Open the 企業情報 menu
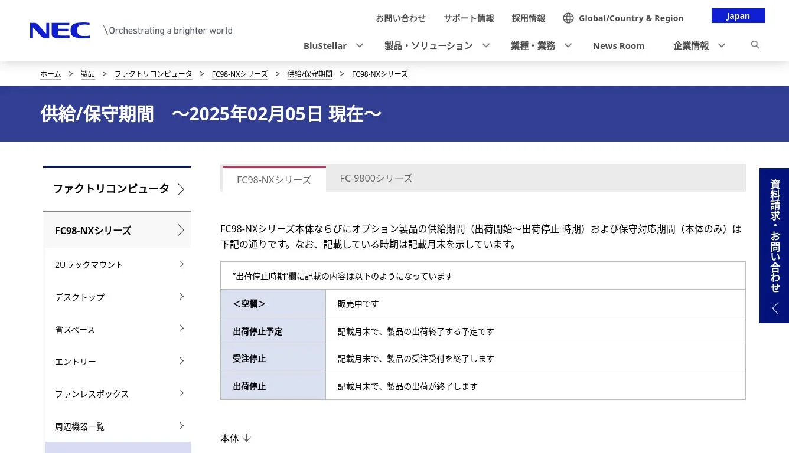The width and height of the screenshot is (789, 453). [691, 45]
